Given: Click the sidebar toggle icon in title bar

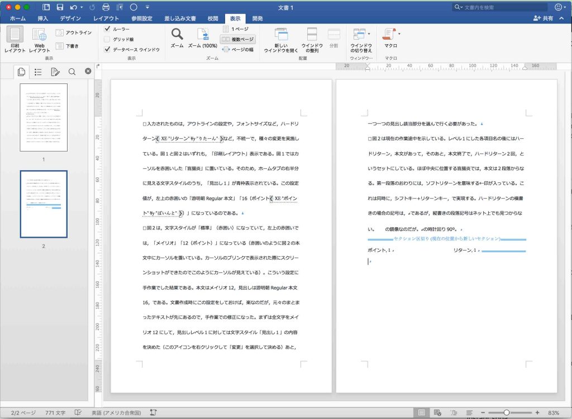Looking at the screenshot, I should click(x=46, y=7).
